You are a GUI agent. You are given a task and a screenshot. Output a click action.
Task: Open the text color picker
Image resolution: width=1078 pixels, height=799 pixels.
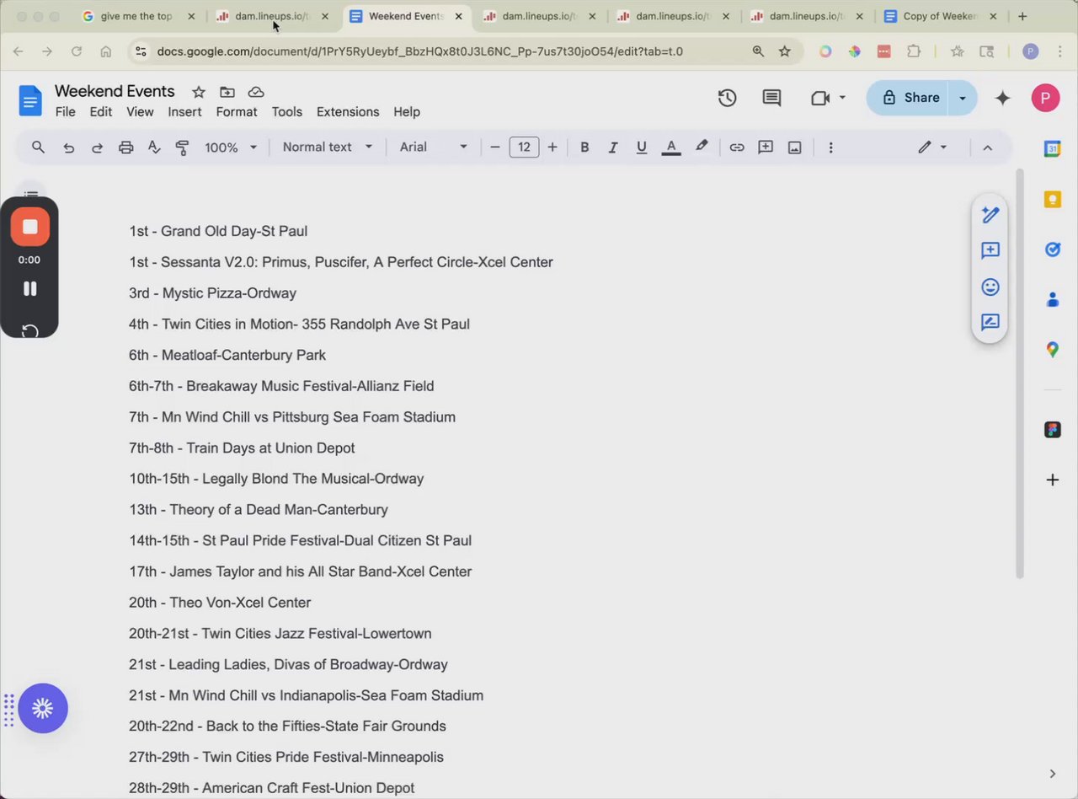pyautogui.click(x=671, y=147)
